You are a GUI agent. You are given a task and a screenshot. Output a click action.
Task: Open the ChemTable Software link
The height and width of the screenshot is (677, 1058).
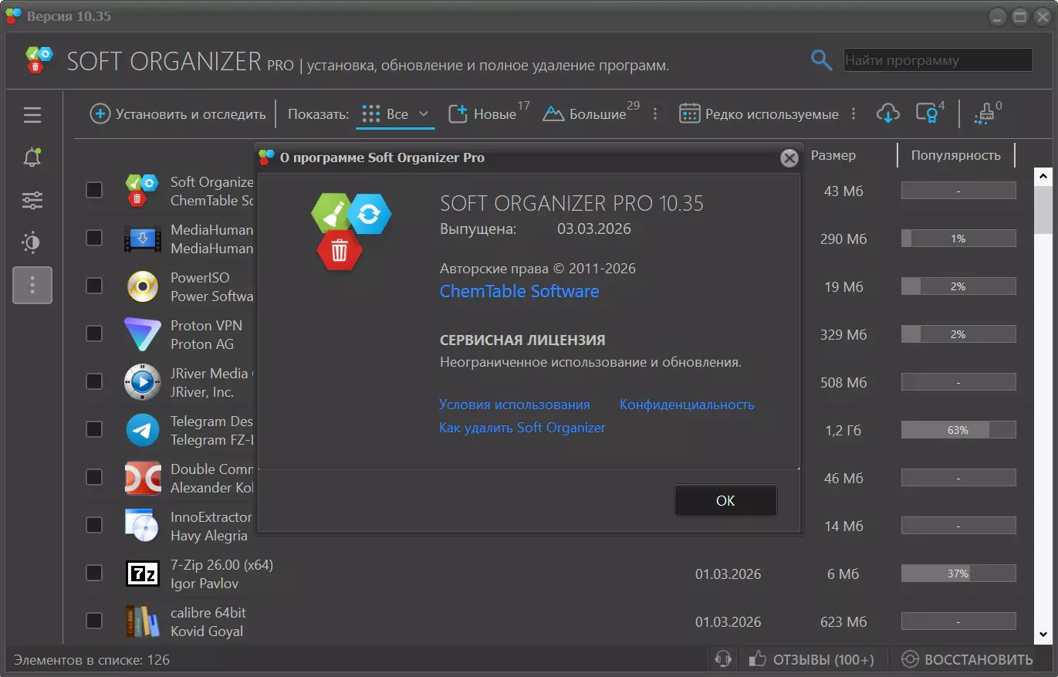[x=519, y=291]
